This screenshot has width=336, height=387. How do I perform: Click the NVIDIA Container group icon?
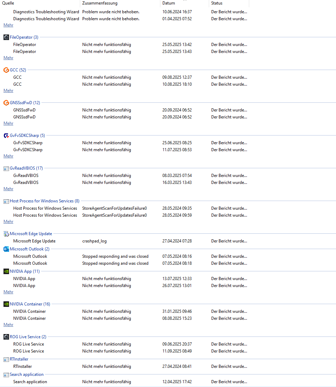(6, 304)
